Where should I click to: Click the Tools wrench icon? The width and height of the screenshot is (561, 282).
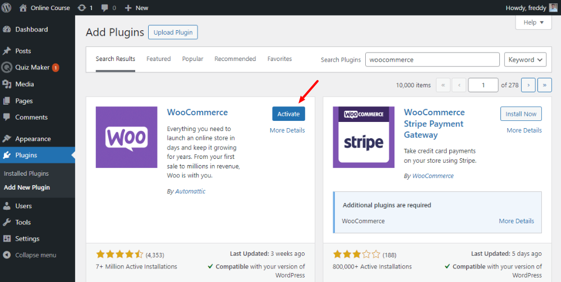point(7,222)
